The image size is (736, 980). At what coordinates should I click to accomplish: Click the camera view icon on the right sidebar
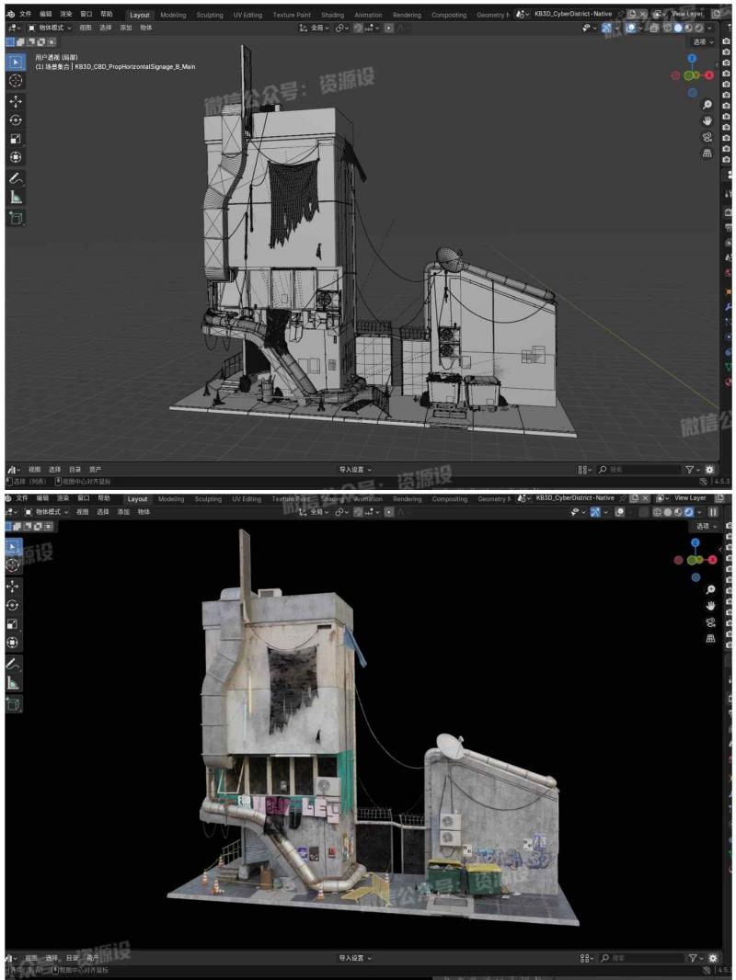[x=707, y=138]
